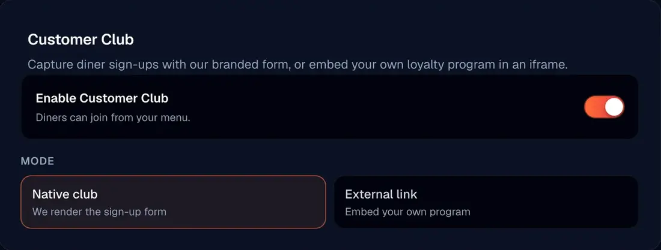The width and height of the screenshot is (661, 250).
Task: Select the Native club mode card
Action: click(x=173, y=202)
